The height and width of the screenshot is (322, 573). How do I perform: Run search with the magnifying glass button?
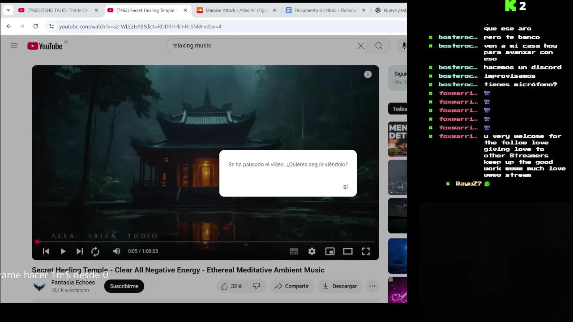[x=379, y=46]
